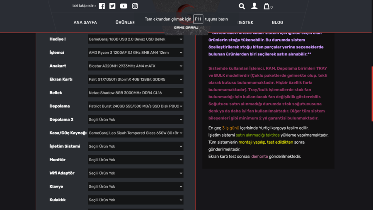Expand the Bellek dropdown with Netac Shadow

(x=136, y=93)
